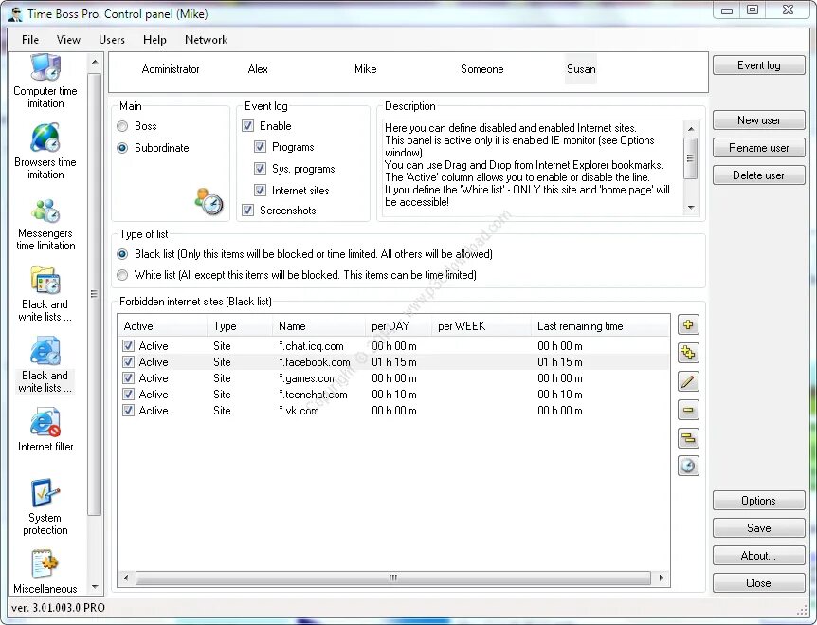This screenshot has width=817, height=625.
Task: Toggle Screenshots checkbox
Action: pos(248,210)
